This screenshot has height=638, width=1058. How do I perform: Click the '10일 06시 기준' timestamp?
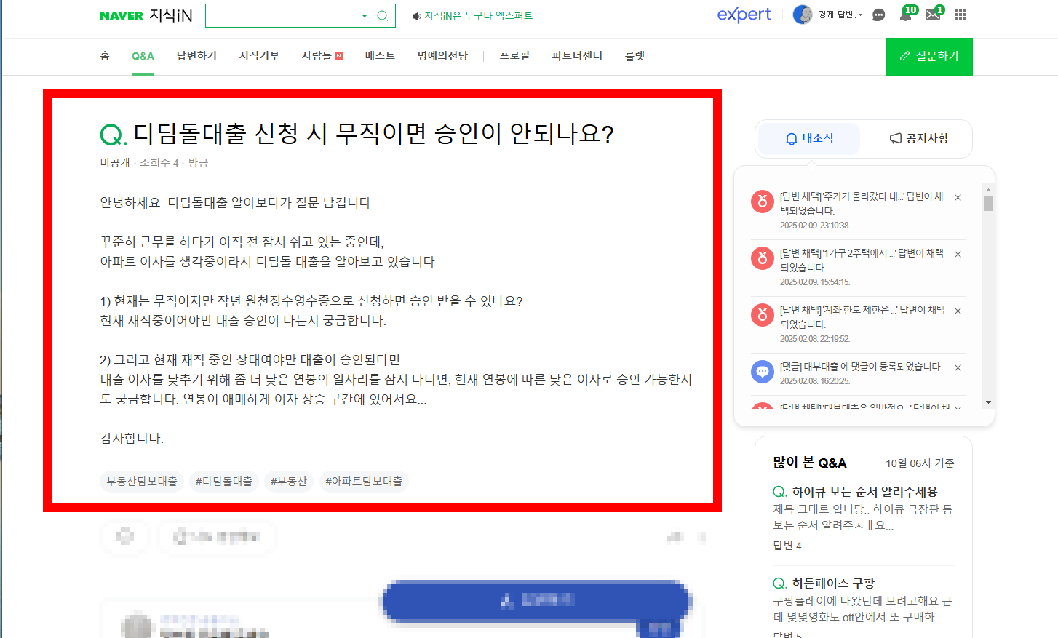coord(920,463)
